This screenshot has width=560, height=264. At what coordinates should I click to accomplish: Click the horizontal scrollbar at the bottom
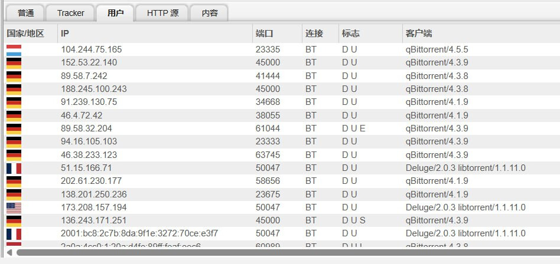[284, 252]
